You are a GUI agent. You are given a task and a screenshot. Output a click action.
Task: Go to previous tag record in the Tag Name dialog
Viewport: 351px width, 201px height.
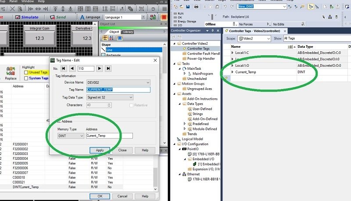pos(72,68)
